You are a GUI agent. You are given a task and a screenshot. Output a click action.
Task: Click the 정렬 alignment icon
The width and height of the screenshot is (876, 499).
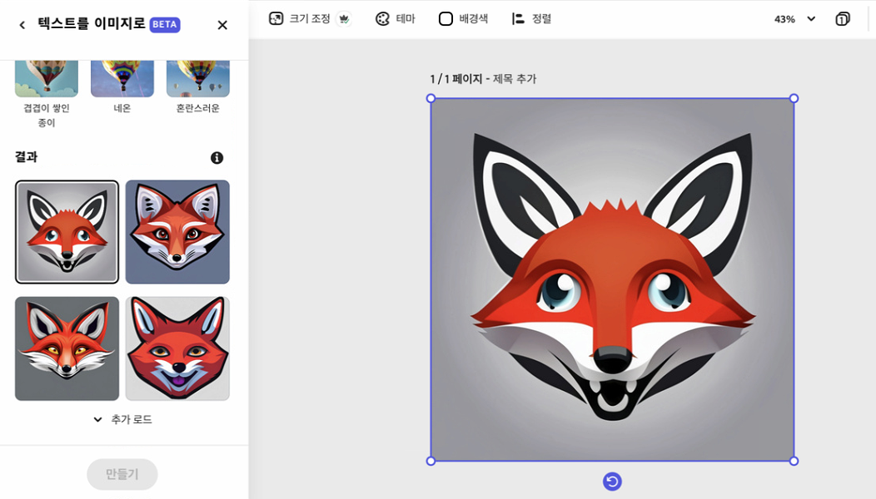(x=518, y=18)
